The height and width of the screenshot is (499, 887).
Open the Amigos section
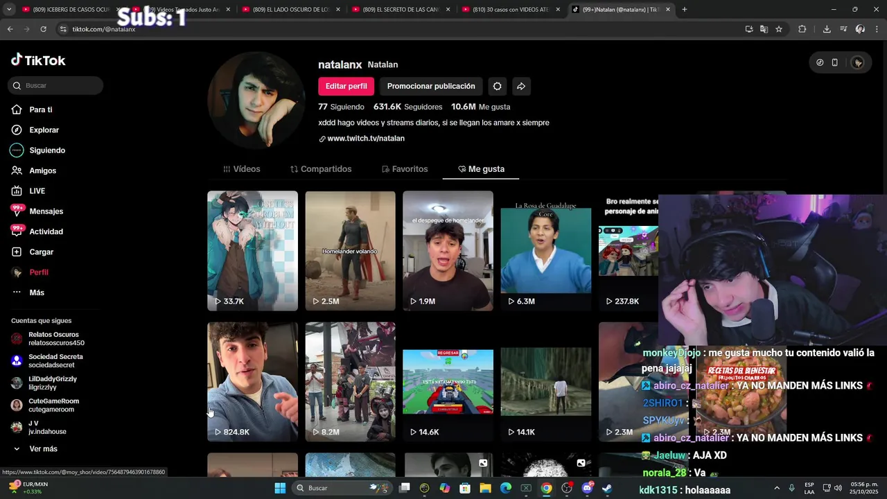coord(42,170)
